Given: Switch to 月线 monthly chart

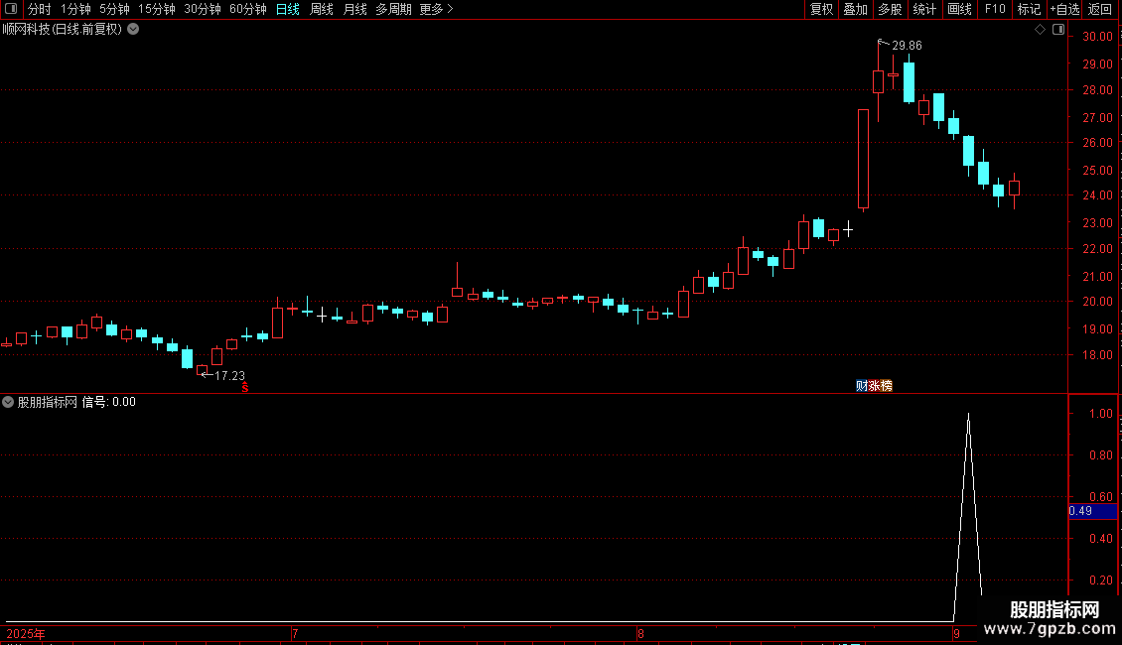Looking at the screenshot, I should click(354, 9).
